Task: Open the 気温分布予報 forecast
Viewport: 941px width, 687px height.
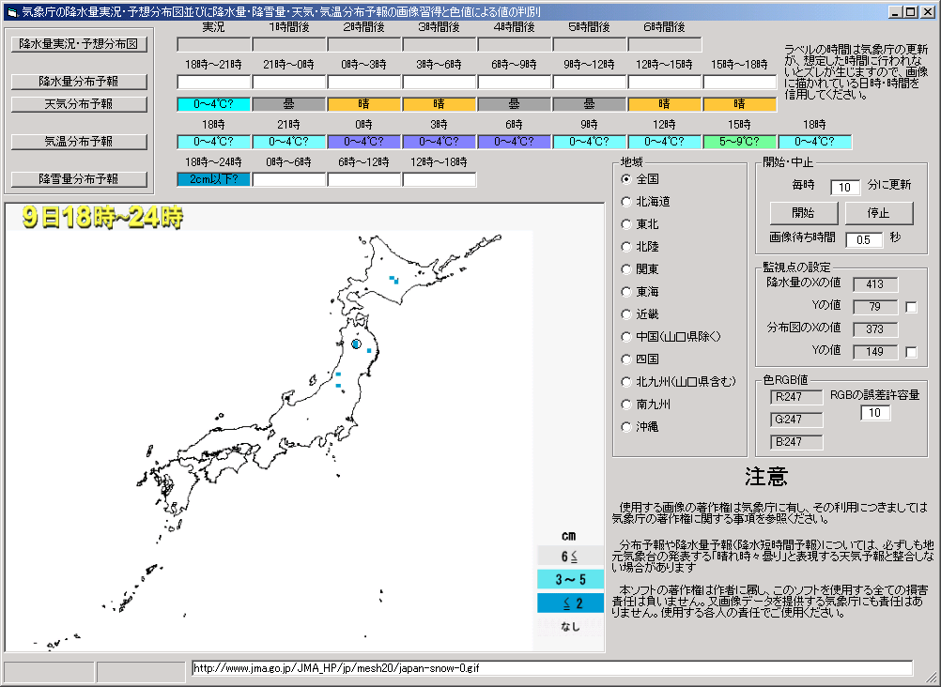Action: point(79,142)
